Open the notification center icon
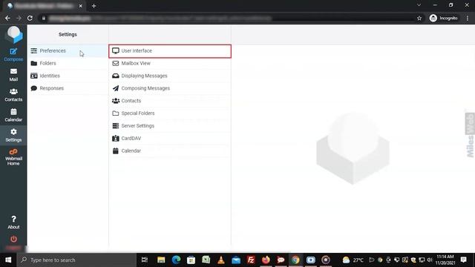 point(463,260)
